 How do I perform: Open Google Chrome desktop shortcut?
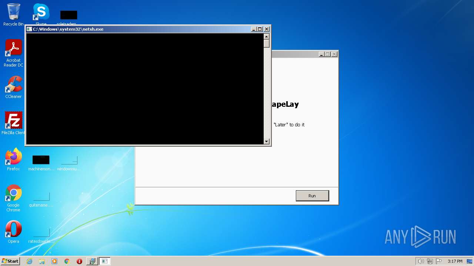(x=13, y=198)
